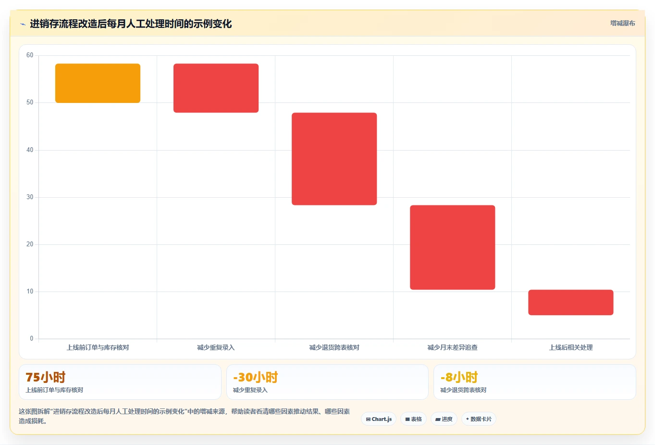Viewport: 655px width, 445px height.
Task: Click the x-axis label 上线后相关处理
Action: pyautogui.click(x=570, y=347)
